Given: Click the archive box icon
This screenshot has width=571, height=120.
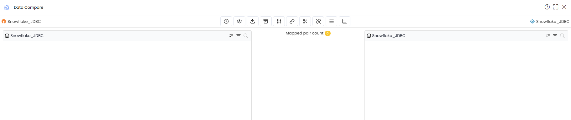Looking at the screenshot, I should (266, 21).
